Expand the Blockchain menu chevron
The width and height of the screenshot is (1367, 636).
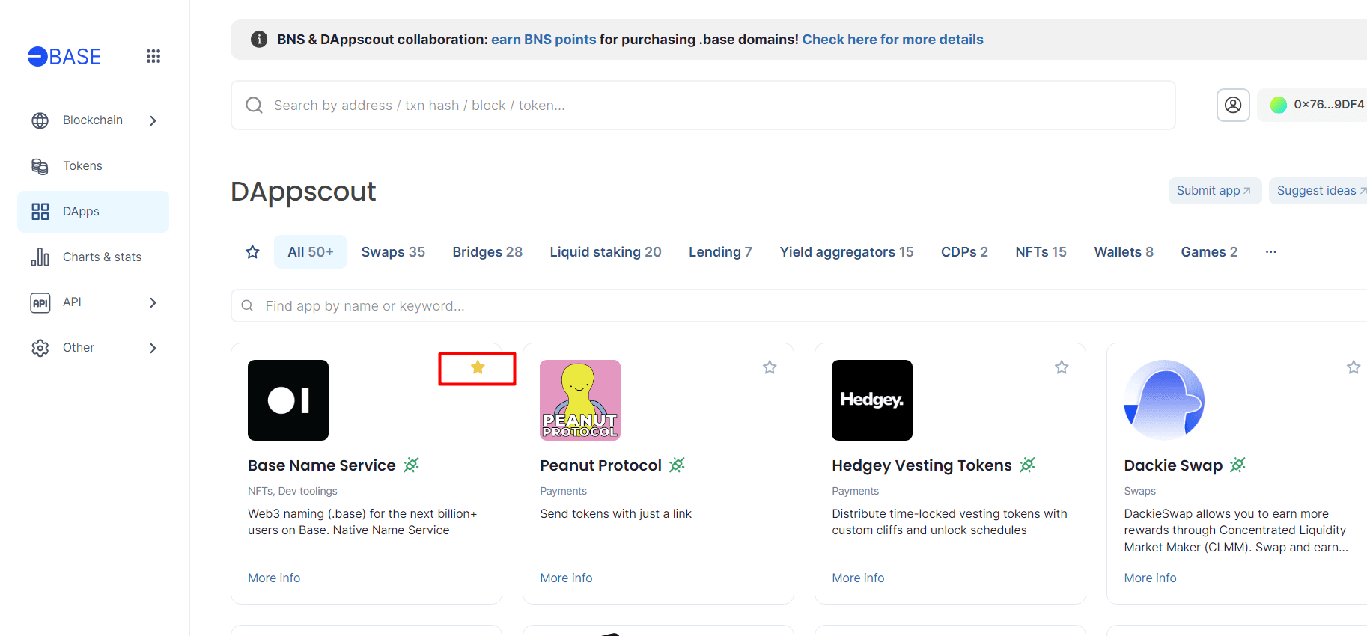153,120
